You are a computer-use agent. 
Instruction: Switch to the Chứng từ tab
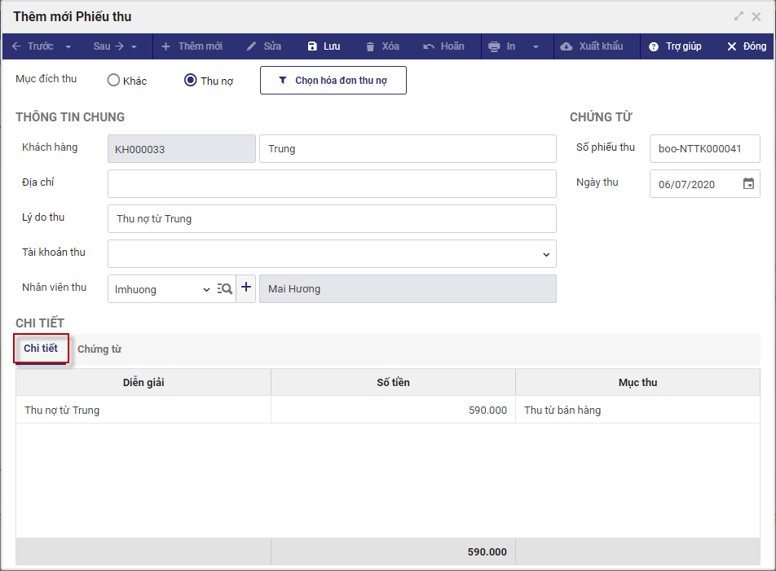[x=99, y=349]
